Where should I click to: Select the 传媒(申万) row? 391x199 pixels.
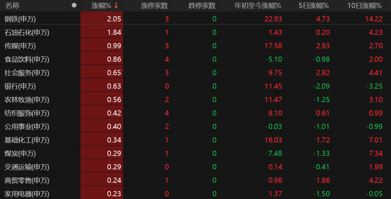[20, 46]
